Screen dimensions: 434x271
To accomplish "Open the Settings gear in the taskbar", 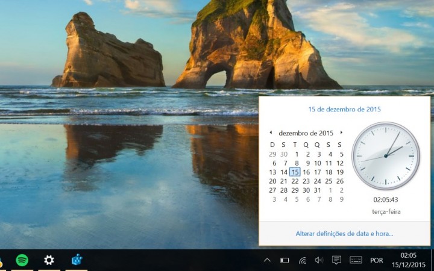I will [x=49, y=260].
